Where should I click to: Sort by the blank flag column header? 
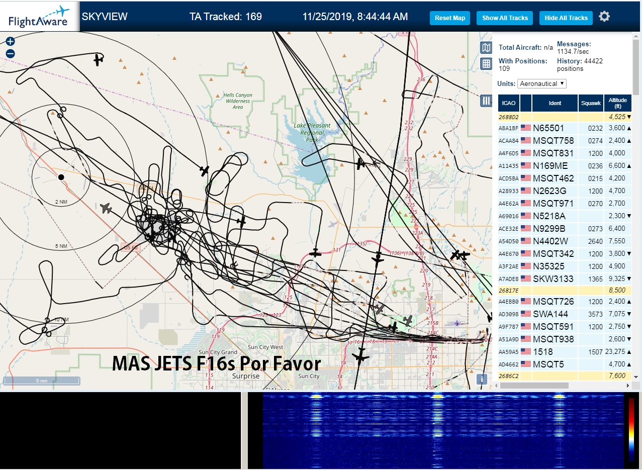coord(526,103)
